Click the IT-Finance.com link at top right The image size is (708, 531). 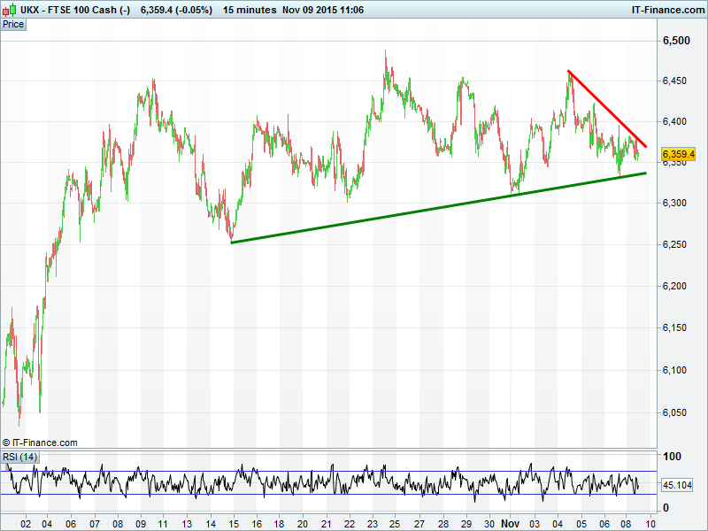pyautogui.click(x=667, y=10)
